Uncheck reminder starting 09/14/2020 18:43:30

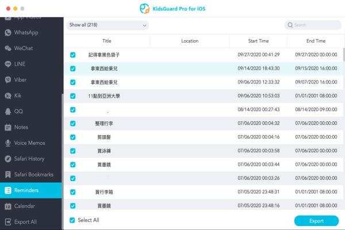click(x=73, y=68)
